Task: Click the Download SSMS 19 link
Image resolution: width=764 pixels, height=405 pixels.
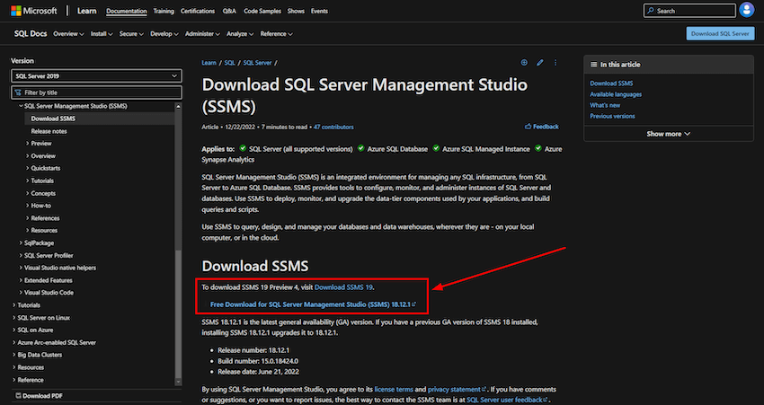Action: (343, 287)
